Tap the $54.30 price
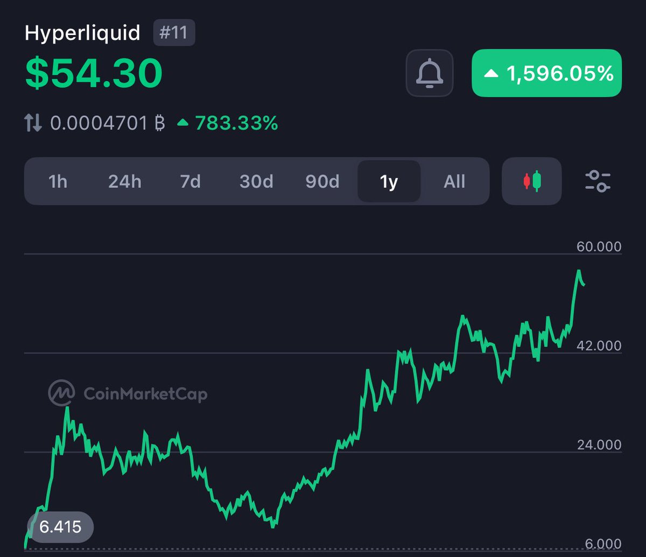 [x=94, y=73]
